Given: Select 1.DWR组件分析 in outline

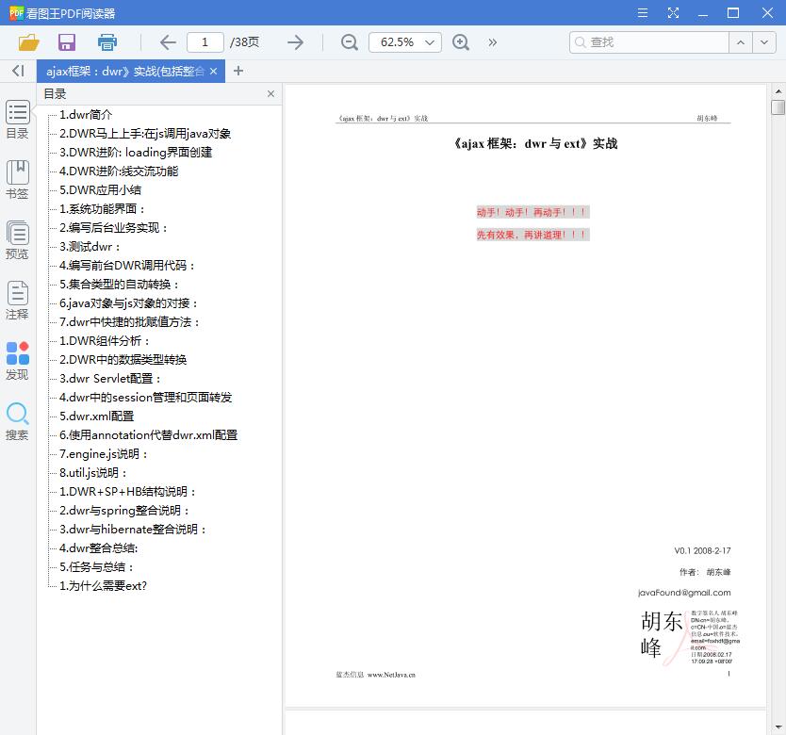Looking at the screenshot, I should (105, 341).
